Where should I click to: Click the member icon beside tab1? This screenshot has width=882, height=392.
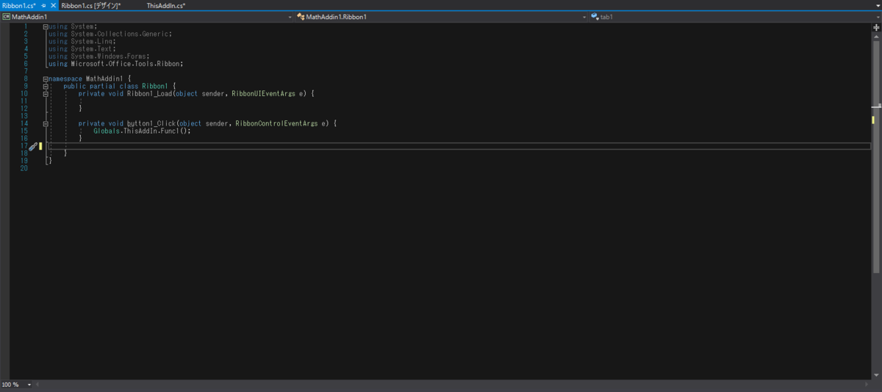595,16
